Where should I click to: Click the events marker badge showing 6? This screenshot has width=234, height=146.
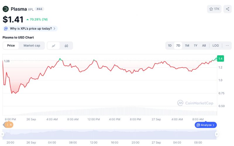point(8,125)
